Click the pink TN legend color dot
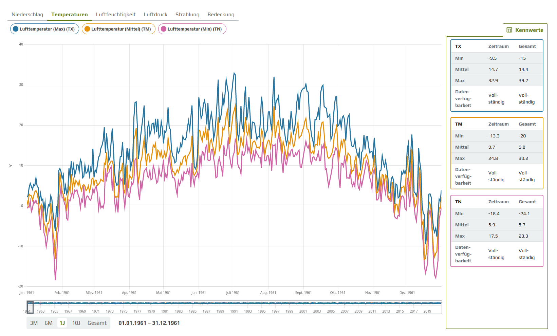The height and width of the screenshot is (336, 557). tap(164, 29)
